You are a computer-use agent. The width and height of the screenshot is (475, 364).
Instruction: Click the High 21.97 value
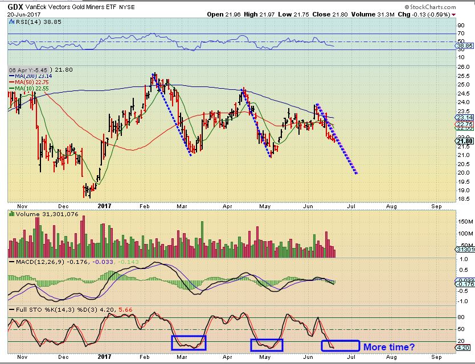coord(259,14)
